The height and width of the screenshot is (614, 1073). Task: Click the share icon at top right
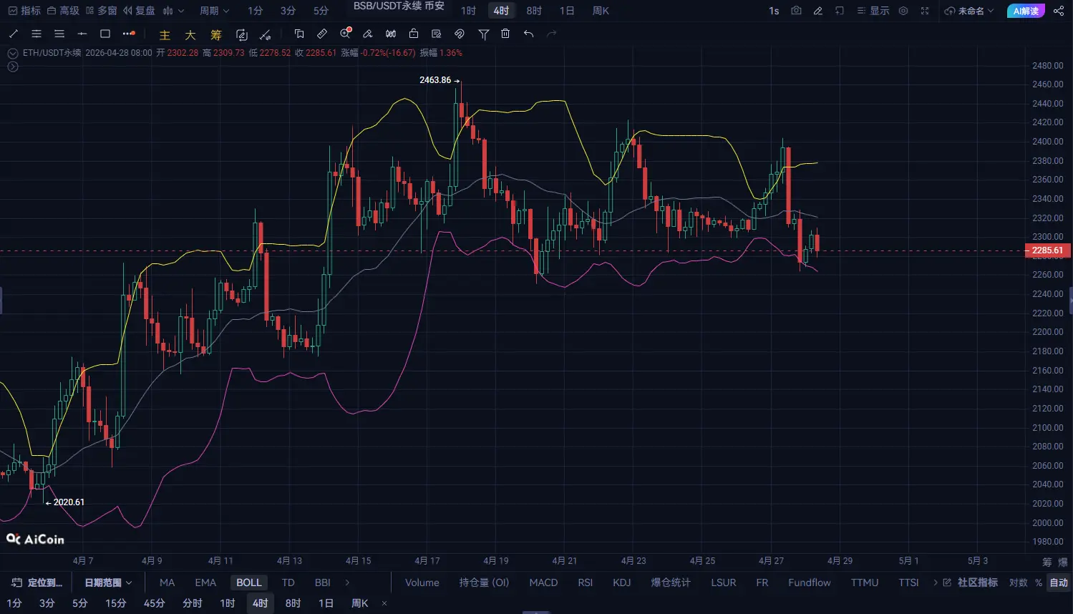1059,11
